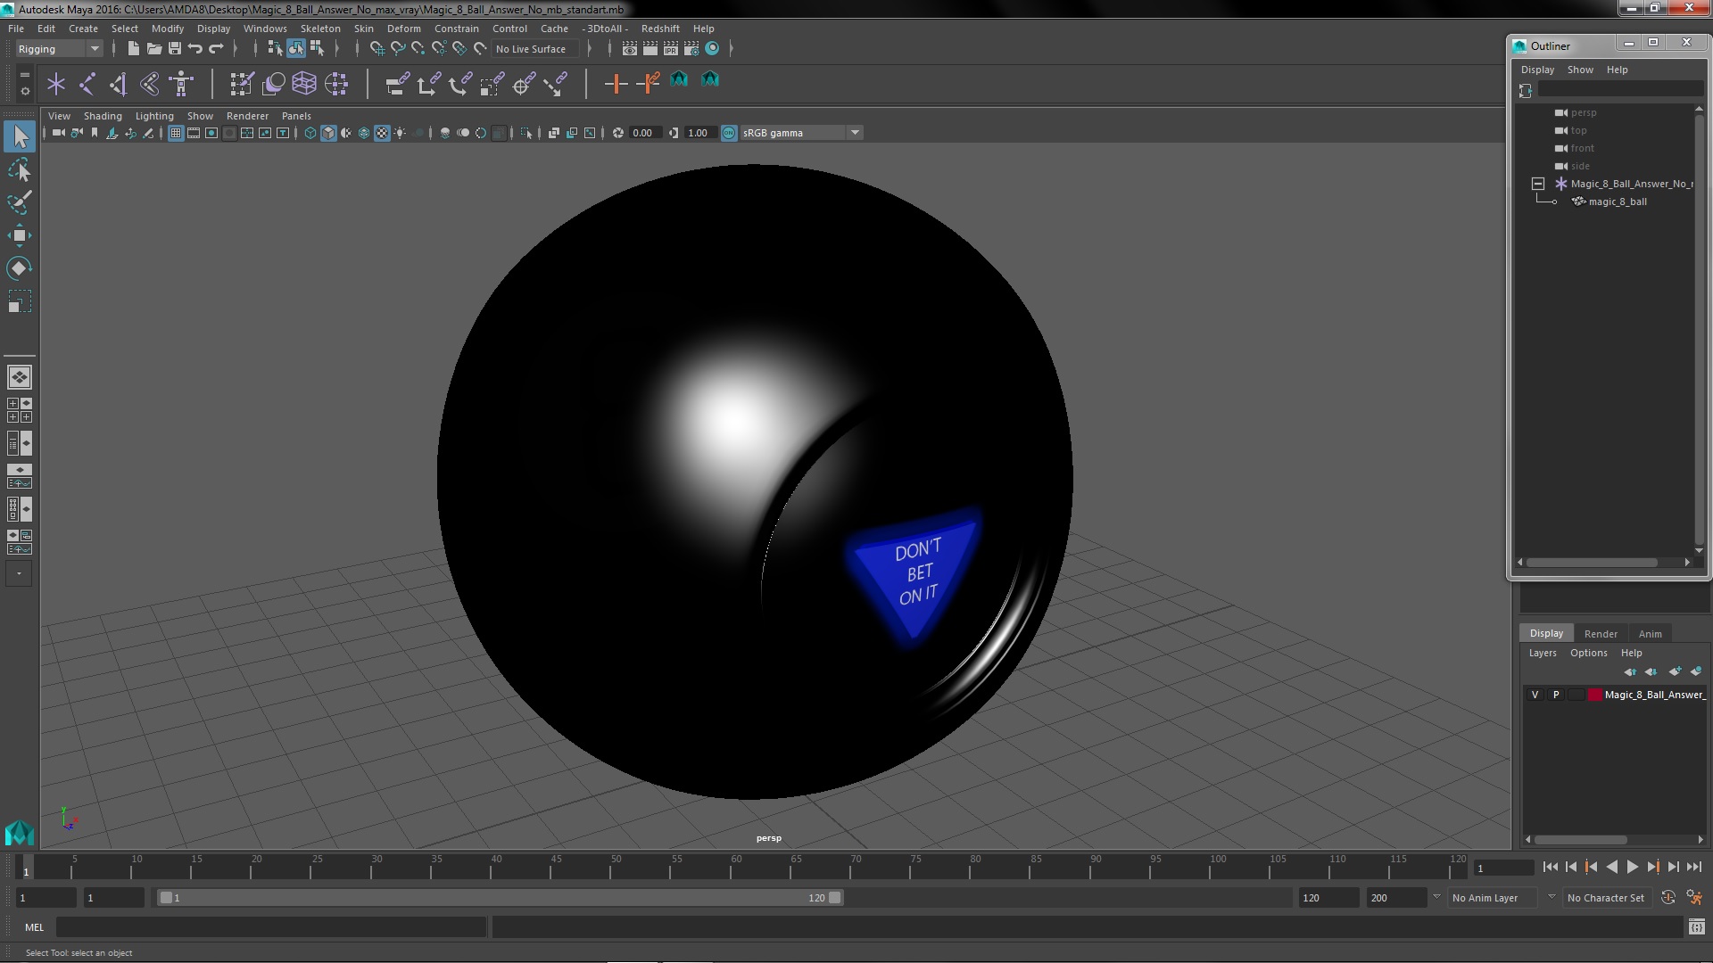This screenshot has width=1713, height=963.
Task: Enable Snap to Curves magnet icon
Action: (397, 49)
